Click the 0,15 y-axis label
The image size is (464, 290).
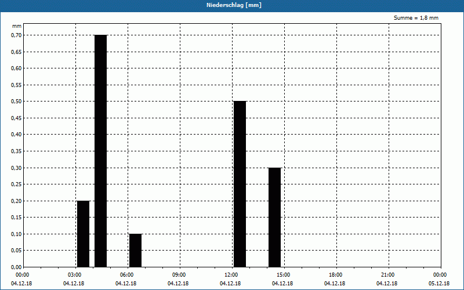tap(16, 217)
